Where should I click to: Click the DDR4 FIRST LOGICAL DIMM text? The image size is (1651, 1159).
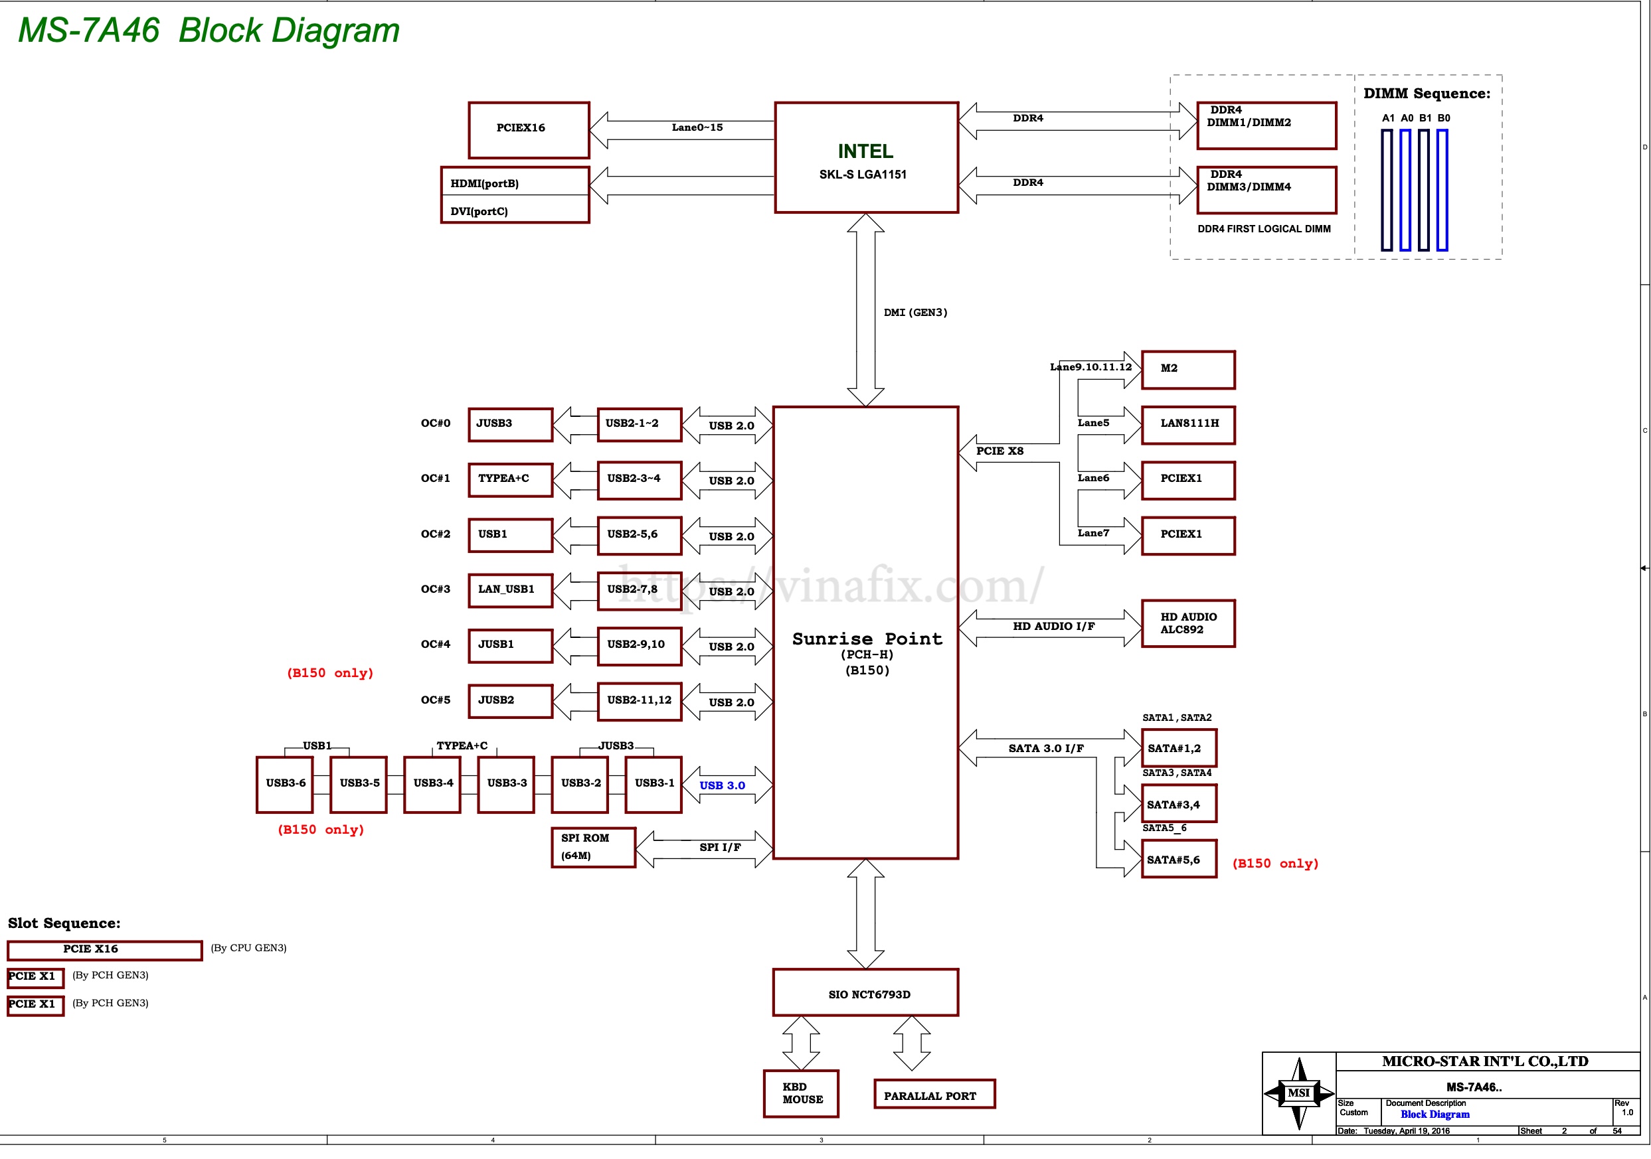pyautogui.click(x=1263, y=228)
